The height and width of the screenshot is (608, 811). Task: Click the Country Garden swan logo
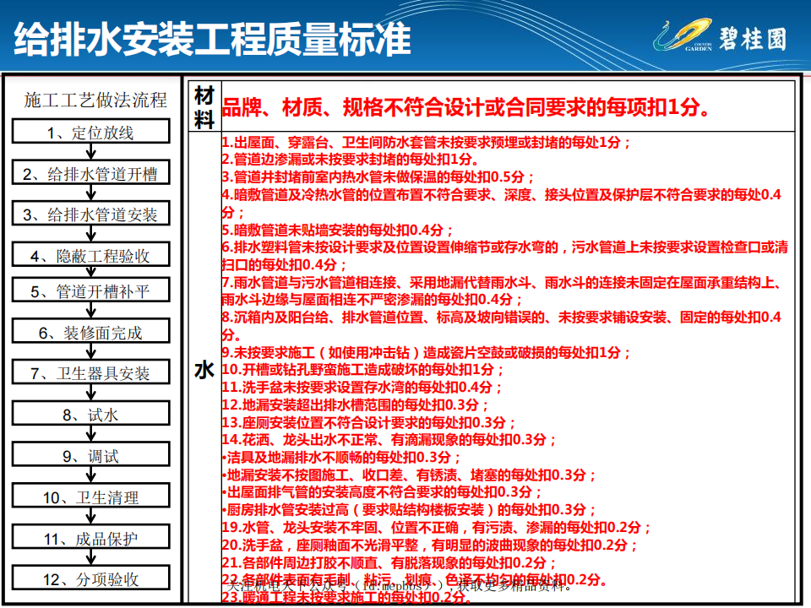point(683,37)
